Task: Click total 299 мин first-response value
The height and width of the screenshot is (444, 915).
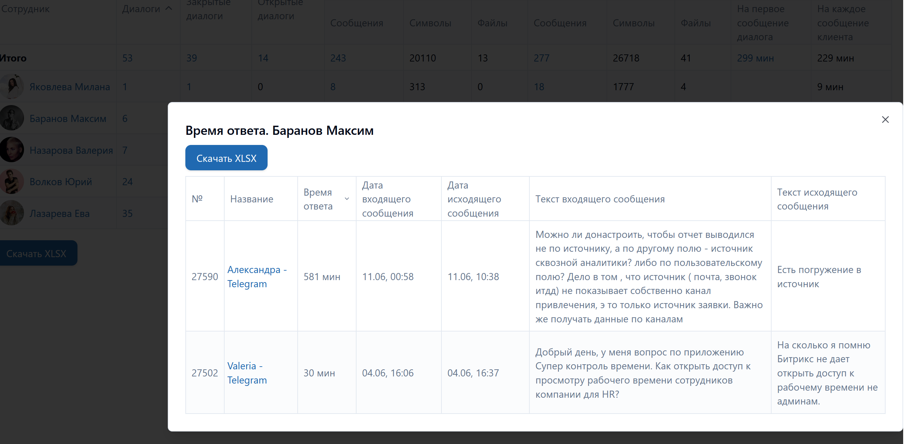Action: click(755, 58)
